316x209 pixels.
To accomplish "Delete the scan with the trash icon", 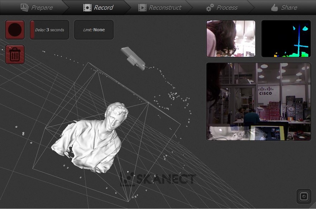I will pyautogui.click(x=15, y=54).
